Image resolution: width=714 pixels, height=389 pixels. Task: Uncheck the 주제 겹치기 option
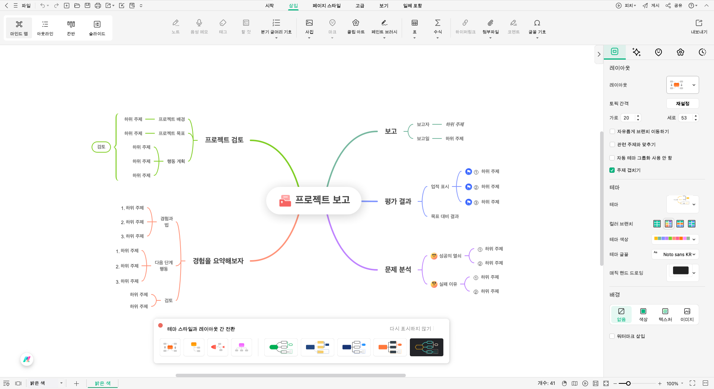[612, 170]
